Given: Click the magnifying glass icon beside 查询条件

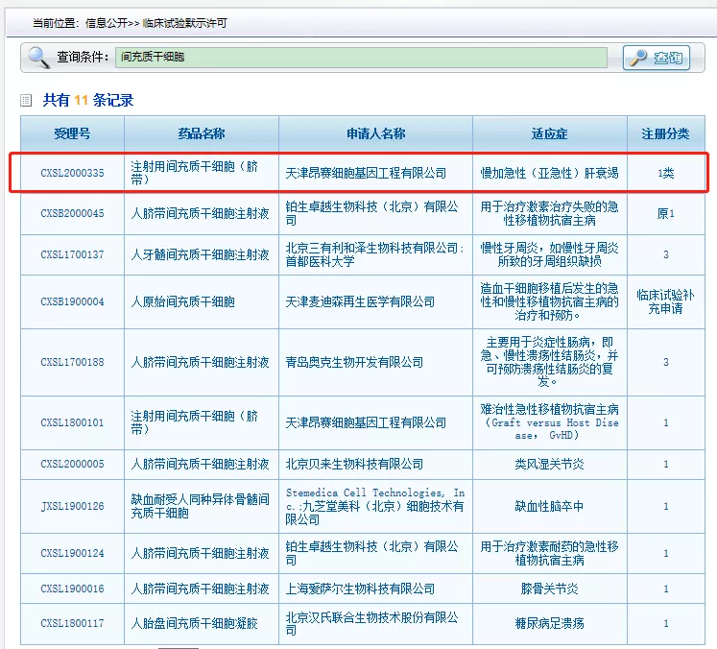Looking at the screenshot, I should 38,58.
